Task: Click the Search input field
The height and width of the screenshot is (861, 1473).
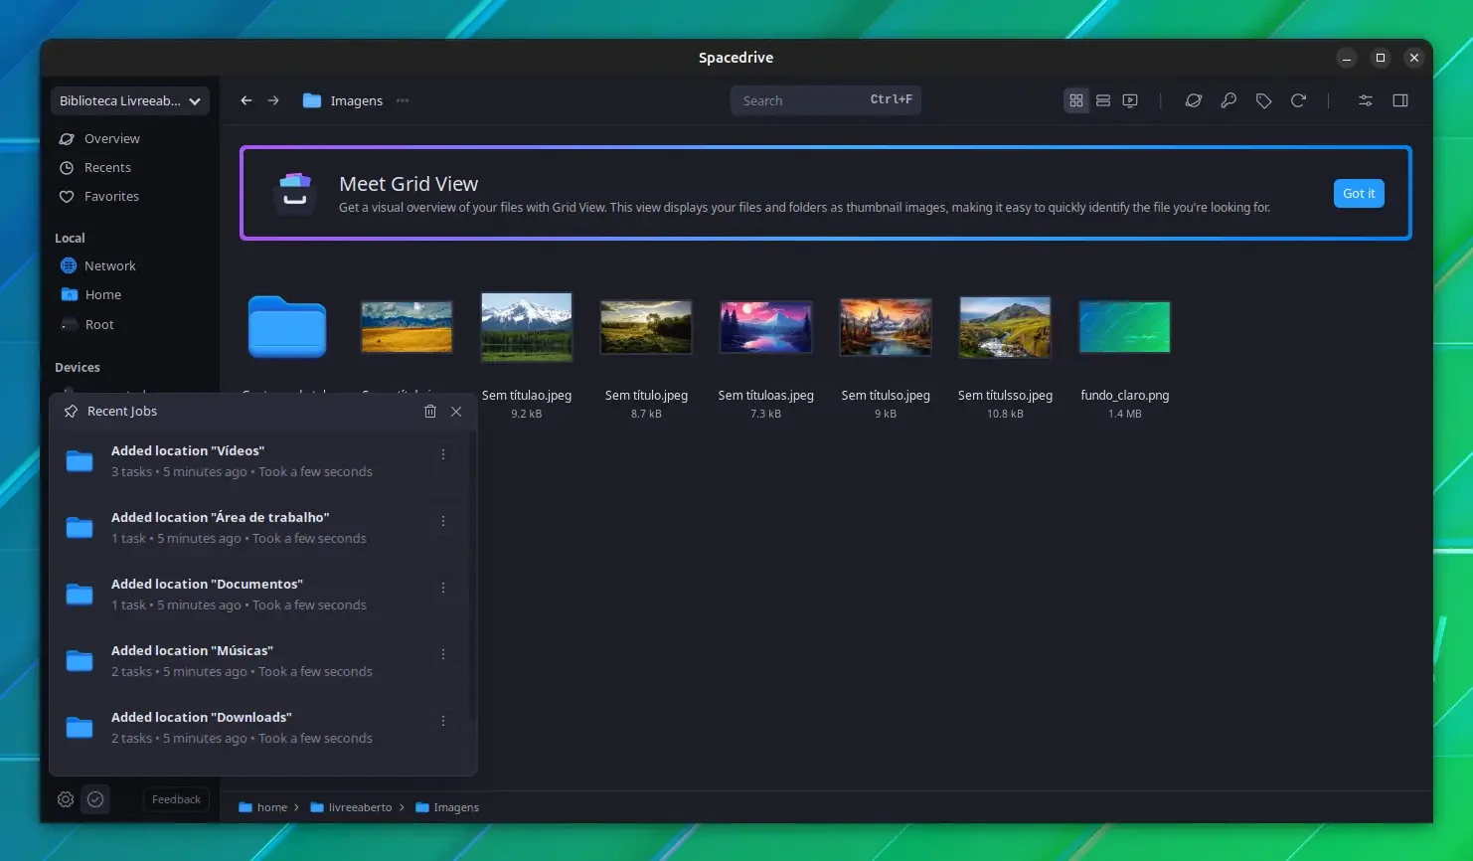Action: (x=826, y=100)
